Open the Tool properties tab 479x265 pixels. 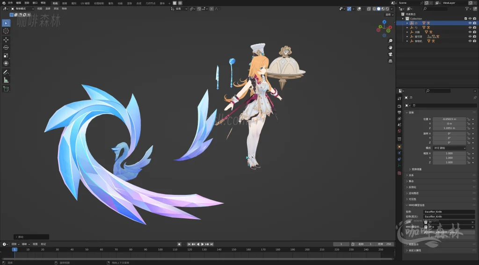point(399,98)
